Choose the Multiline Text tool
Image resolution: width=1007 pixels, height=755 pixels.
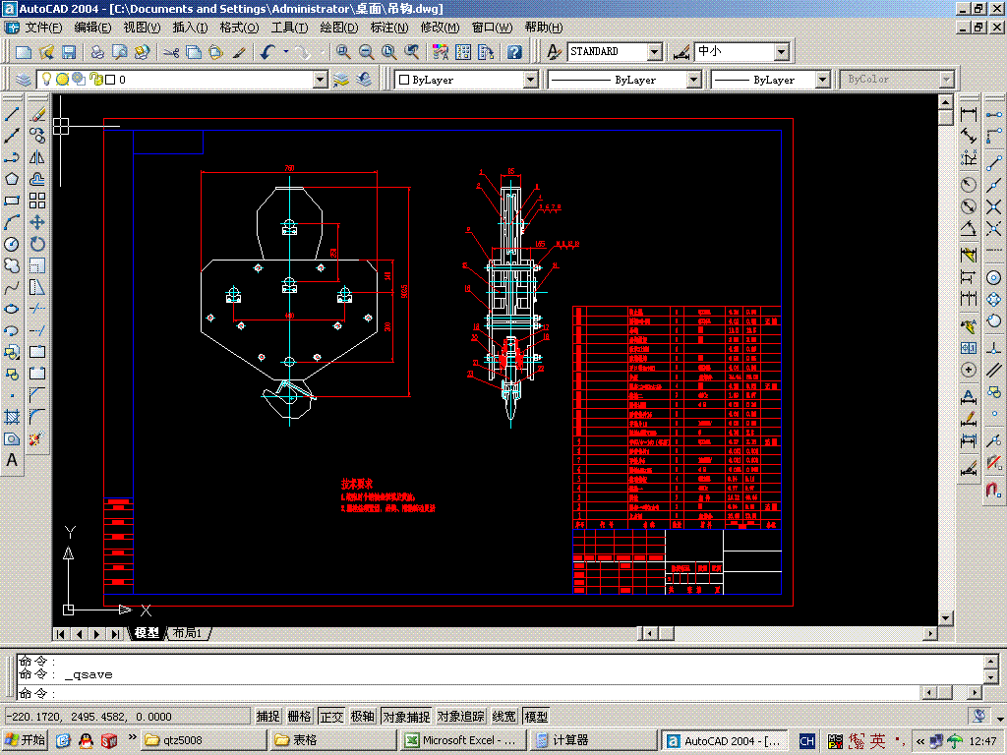tap(12, 460)
